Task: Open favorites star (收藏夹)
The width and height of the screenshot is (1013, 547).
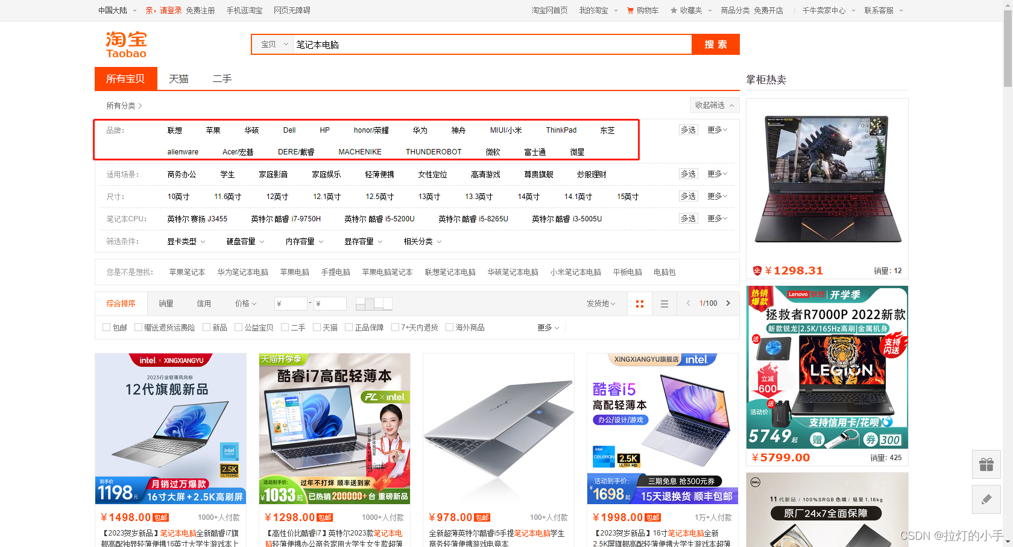Action: point(686,10)
